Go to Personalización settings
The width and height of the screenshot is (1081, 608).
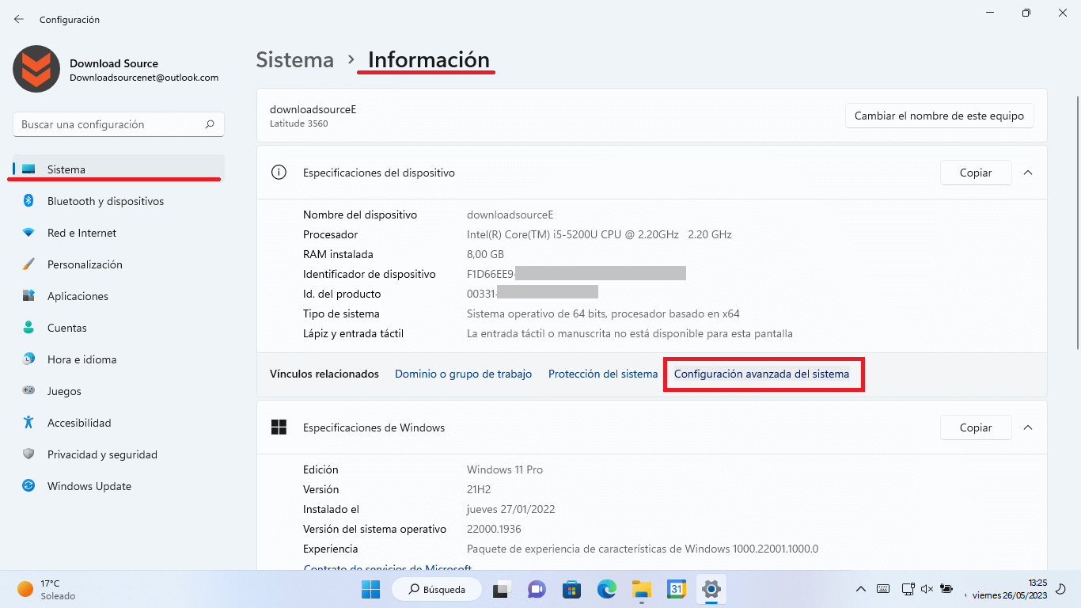pyautogui.click(x=119, y=264)
